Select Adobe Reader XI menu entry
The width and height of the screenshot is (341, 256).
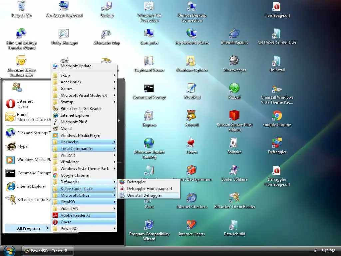[x=84, y=215]
